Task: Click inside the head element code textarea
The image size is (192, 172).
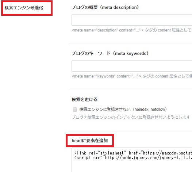Action: 132,160
